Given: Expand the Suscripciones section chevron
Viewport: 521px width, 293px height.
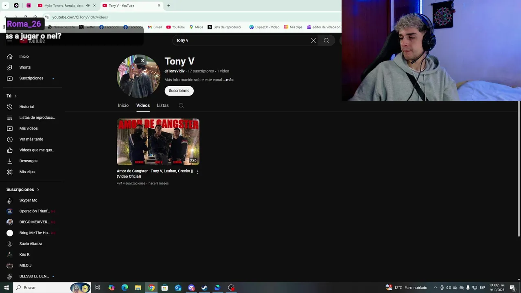Looking at the screenshot, I should (x=38, y=190).
